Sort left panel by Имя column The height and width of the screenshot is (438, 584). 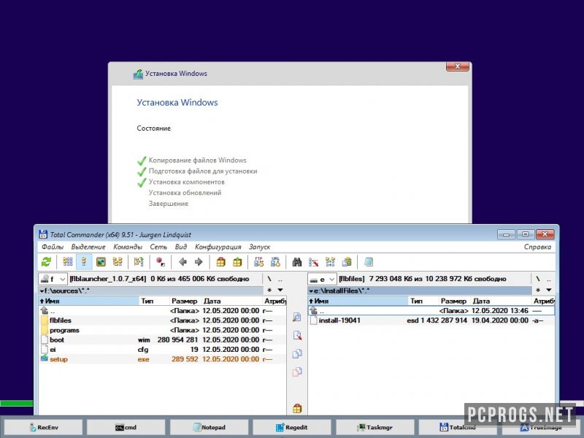pos(89,301)
